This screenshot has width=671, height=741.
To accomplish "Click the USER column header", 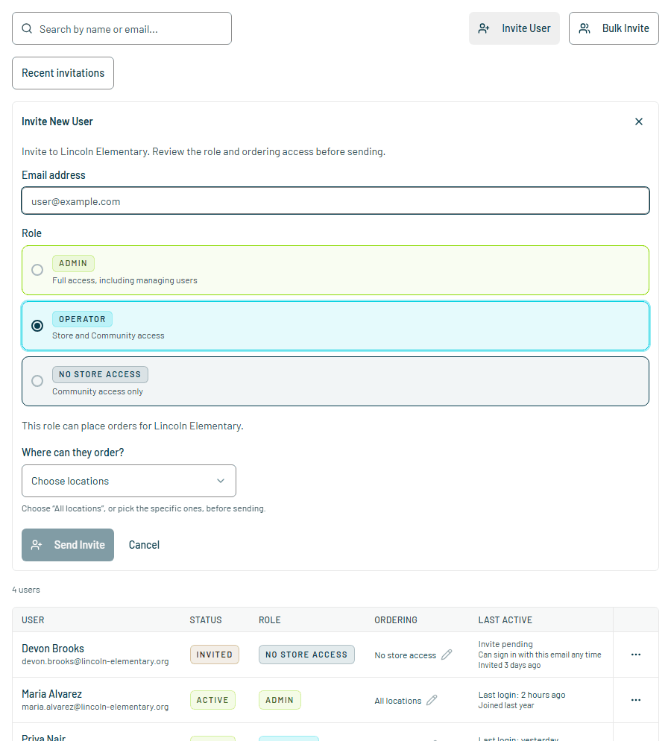I will coord(33,620).
